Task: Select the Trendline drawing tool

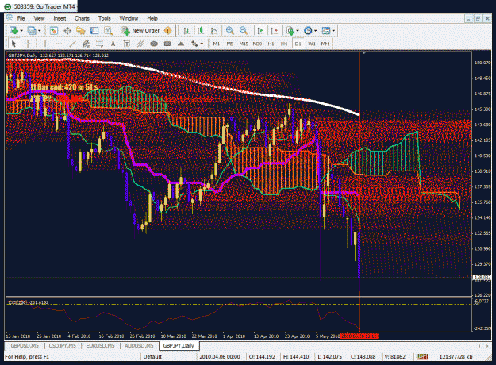Action: [x=72, y=44]
